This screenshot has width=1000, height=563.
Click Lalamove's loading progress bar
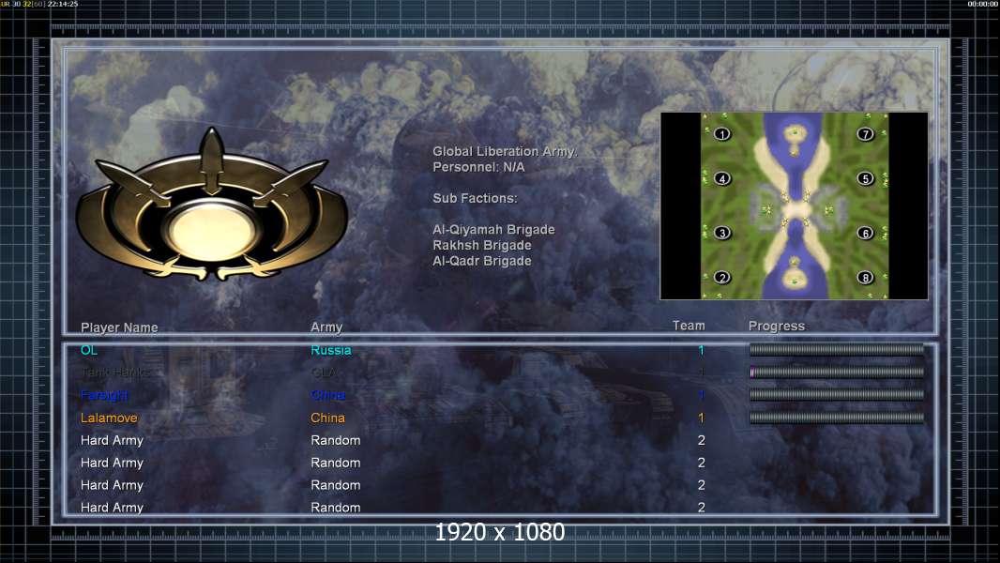837,418
